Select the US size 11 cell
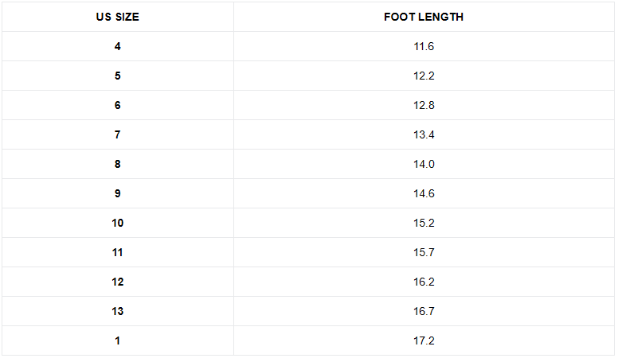 point(117,252)
